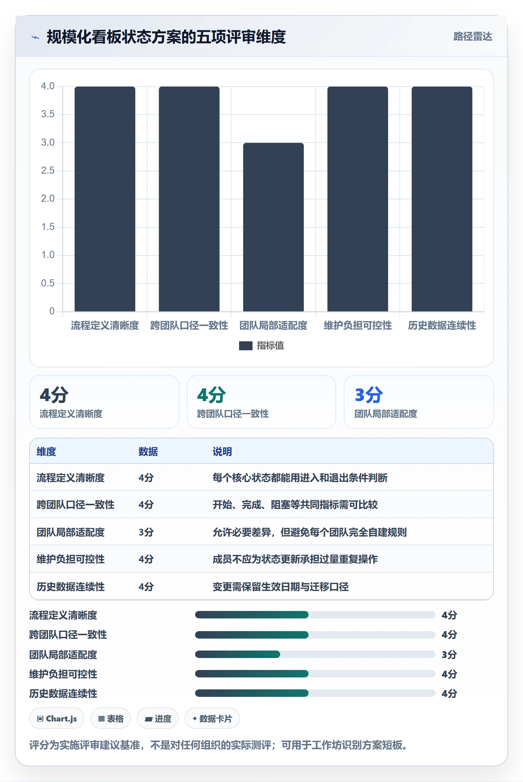The image size is (523, 782).
Task: Select the 3分 团队局部适配度 data card
Action: pos(418,402)
